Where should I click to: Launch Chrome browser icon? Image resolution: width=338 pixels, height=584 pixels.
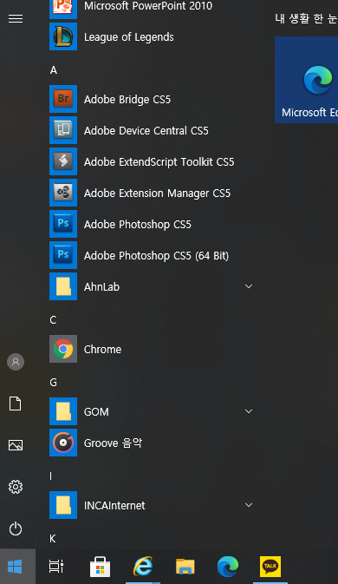[63, 350]
